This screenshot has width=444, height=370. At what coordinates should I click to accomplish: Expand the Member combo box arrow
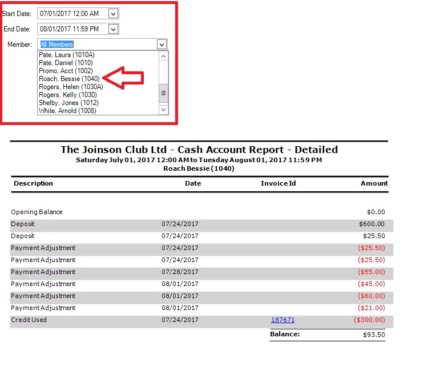pos(162,45)
